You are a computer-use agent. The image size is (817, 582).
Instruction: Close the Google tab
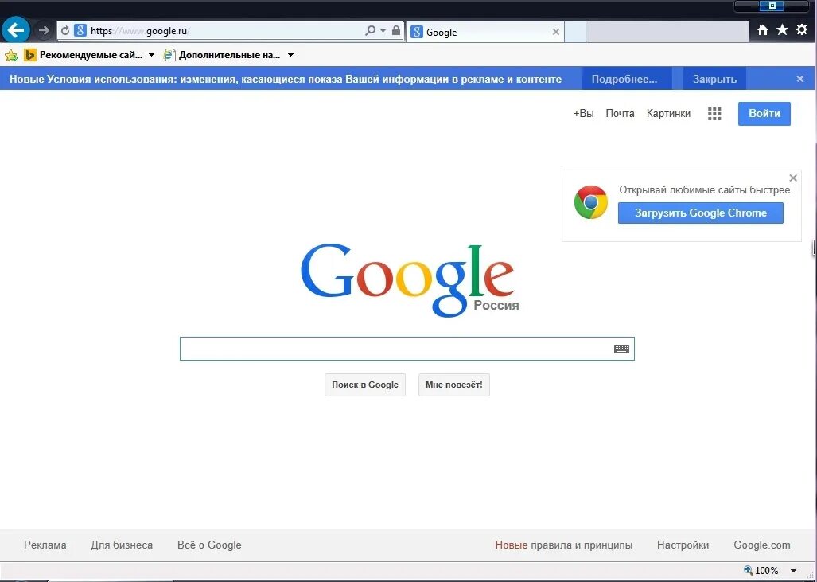click(556, 33)
